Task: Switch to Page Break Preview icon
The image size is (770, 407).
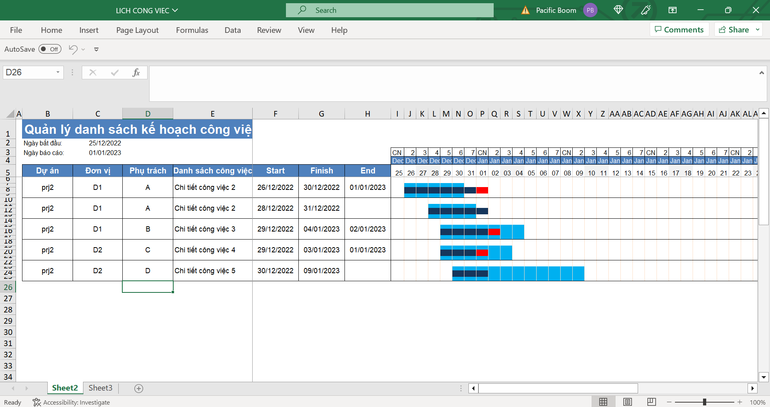Action: click(652, 402)
